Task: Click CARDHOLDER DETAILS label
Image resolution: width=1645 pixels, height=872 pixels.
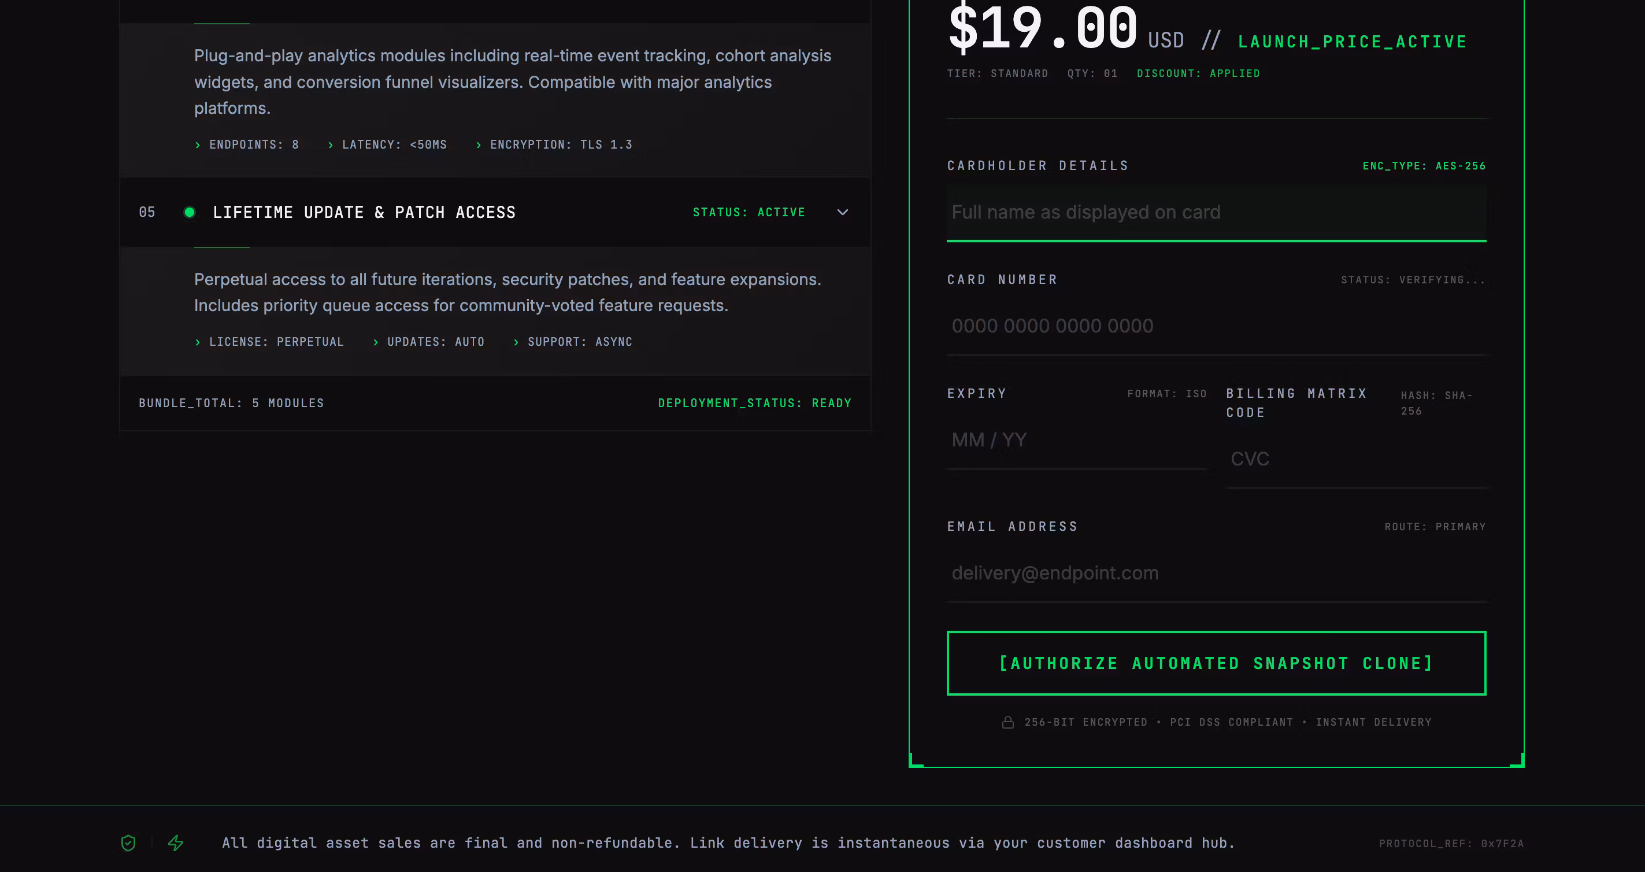Action: tap(1038, 166)
